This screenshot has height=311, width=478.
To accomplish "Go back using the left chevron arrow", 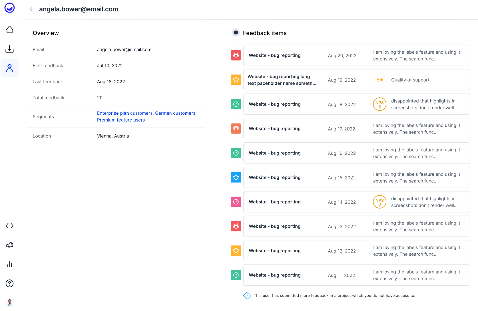I will coord(31,9).
